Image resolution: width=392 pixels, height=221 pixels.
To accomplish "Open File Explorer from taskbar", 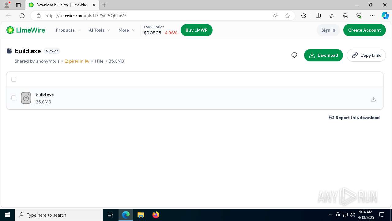I will [x=141, y=215].
